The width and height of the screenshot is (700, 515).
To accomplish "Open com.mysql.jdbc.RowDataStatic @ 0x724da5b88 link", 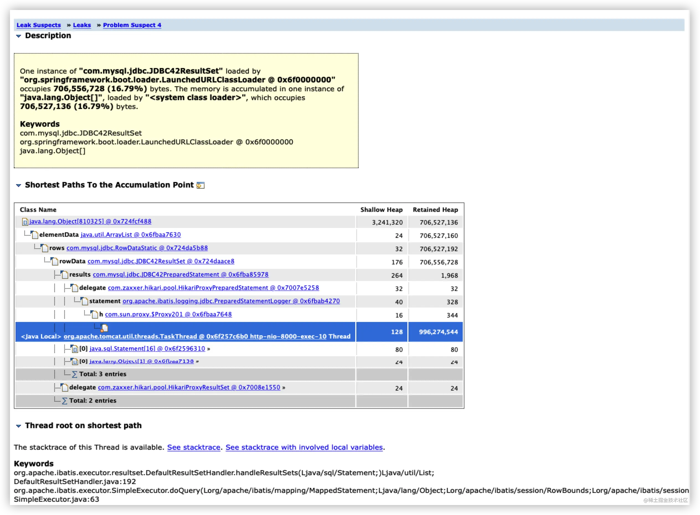I will [137, 248].
